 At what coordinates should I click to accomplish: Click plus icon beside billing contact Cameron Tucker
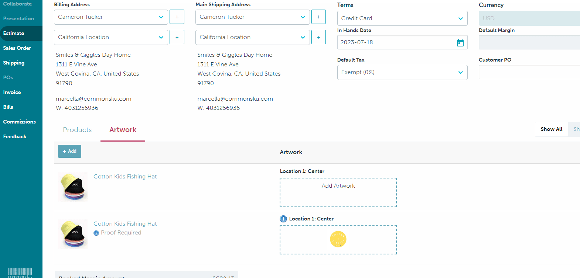(177, 17)
